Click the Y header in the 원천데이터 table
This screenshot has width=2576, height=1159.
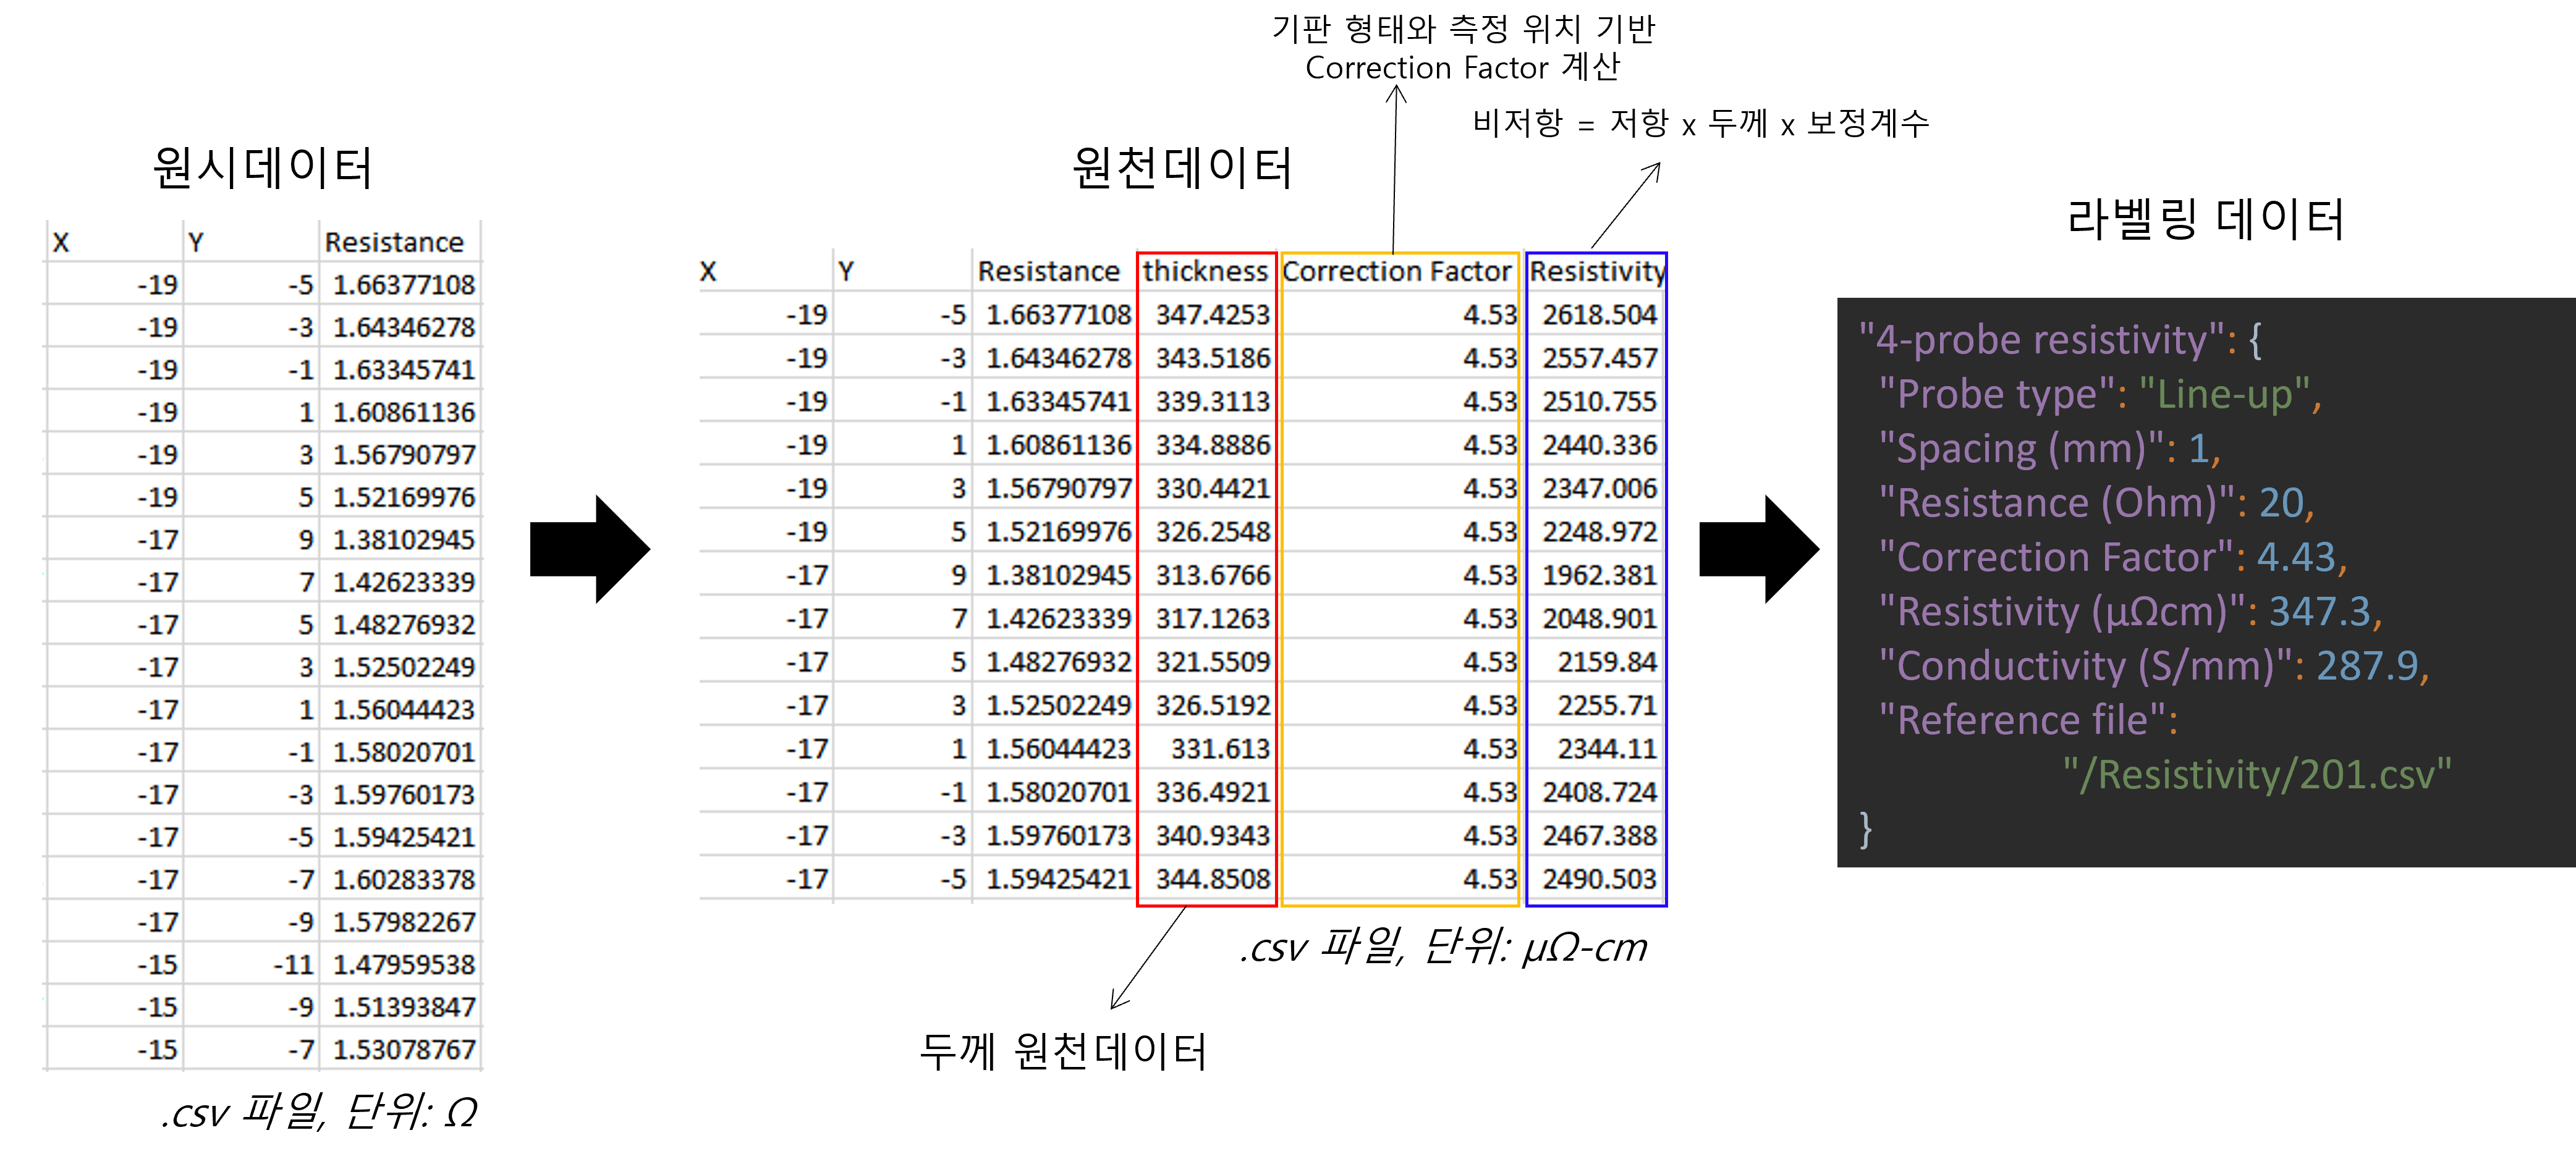pyautogui.click(x=846, y=271)
